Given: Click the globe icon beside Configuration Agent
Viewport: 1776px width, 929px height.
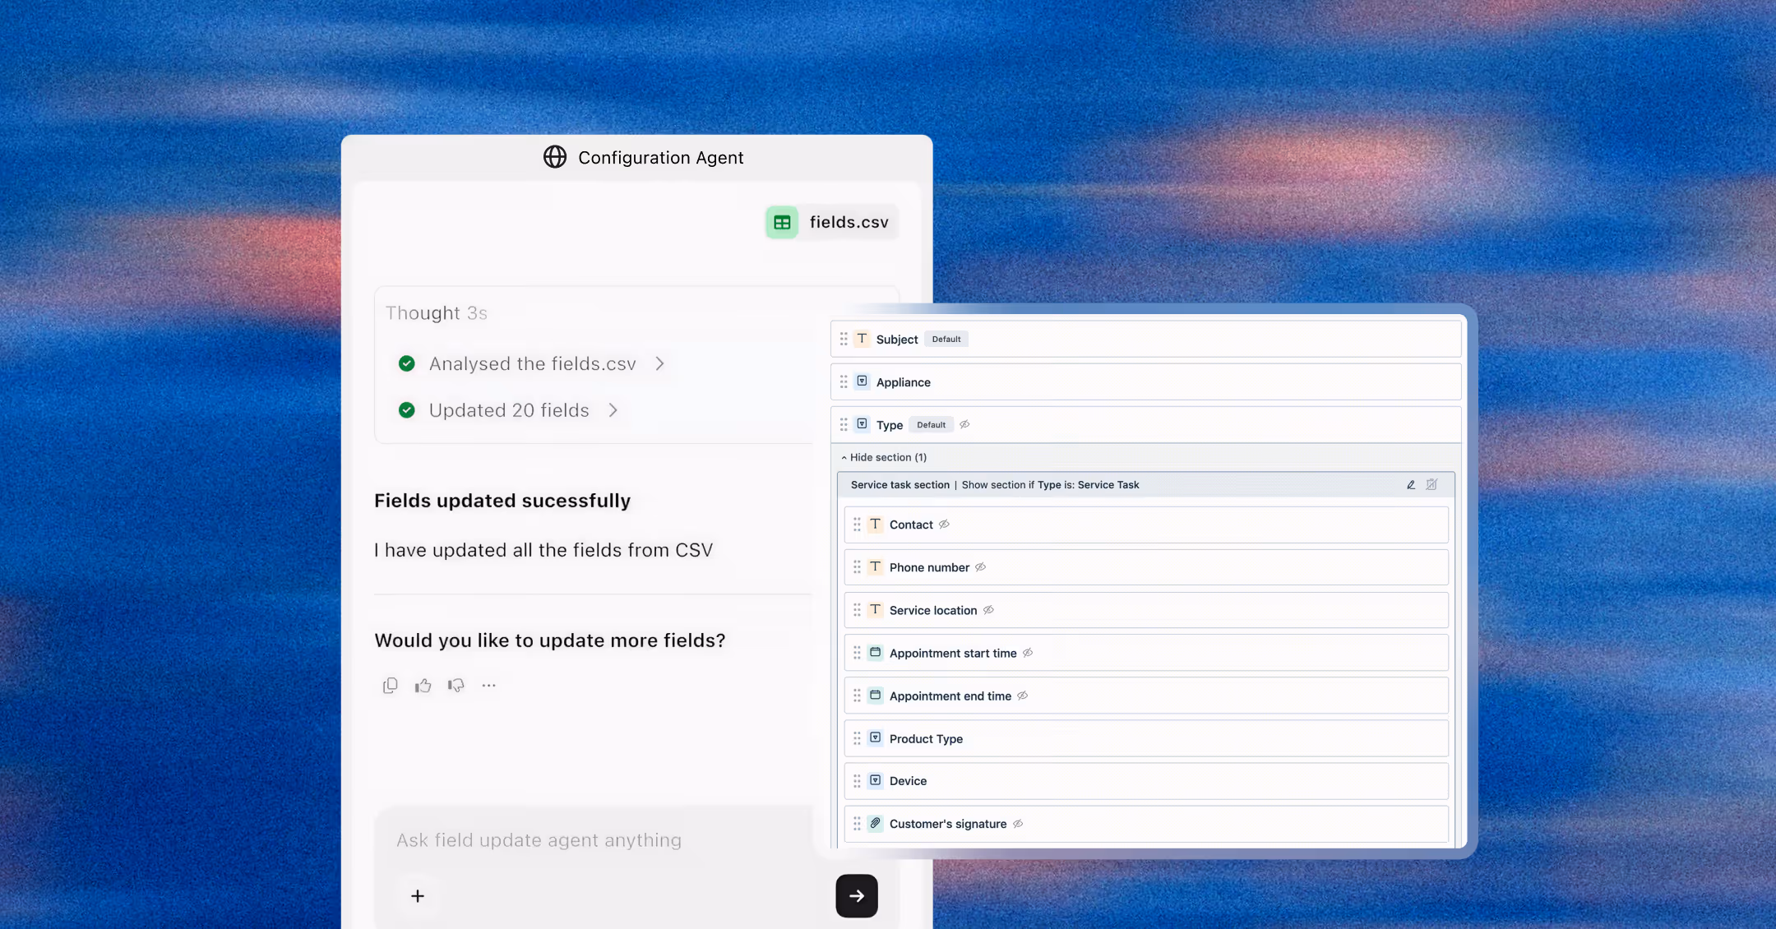Looking at the screenshot, I should point(555,157).
